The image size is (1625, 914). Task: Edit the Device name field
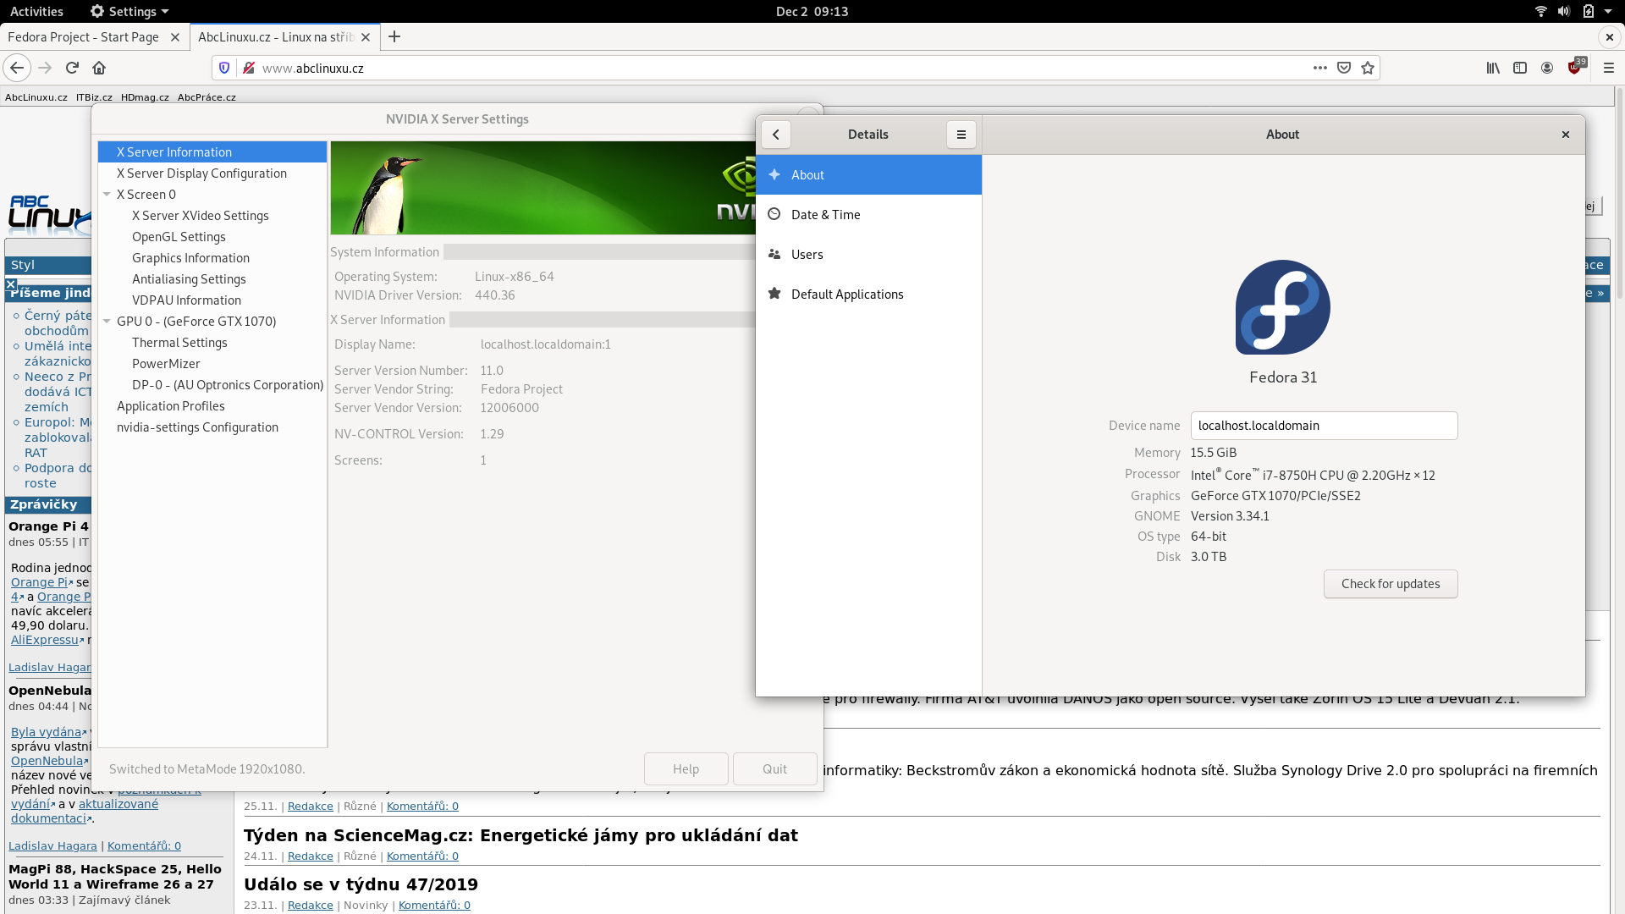[x=1324, y=426]
